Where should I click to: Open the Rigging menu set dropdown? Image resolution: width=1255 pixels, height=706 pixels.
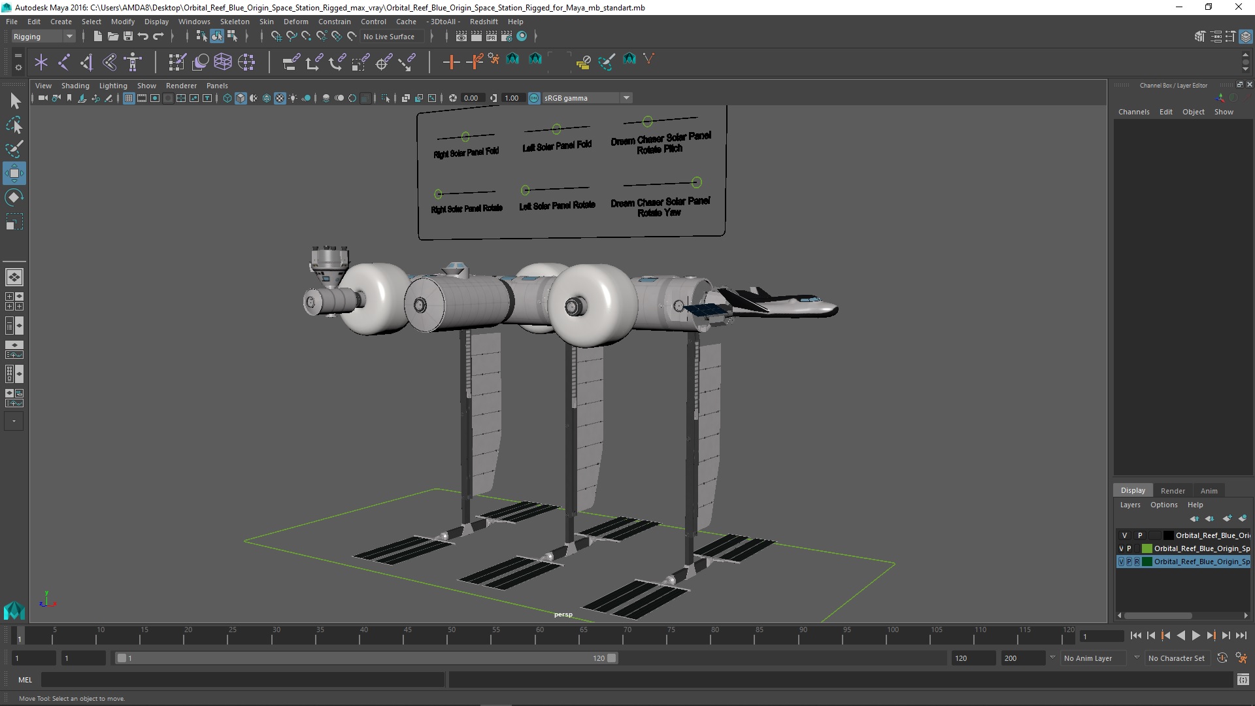click(43, 37)
